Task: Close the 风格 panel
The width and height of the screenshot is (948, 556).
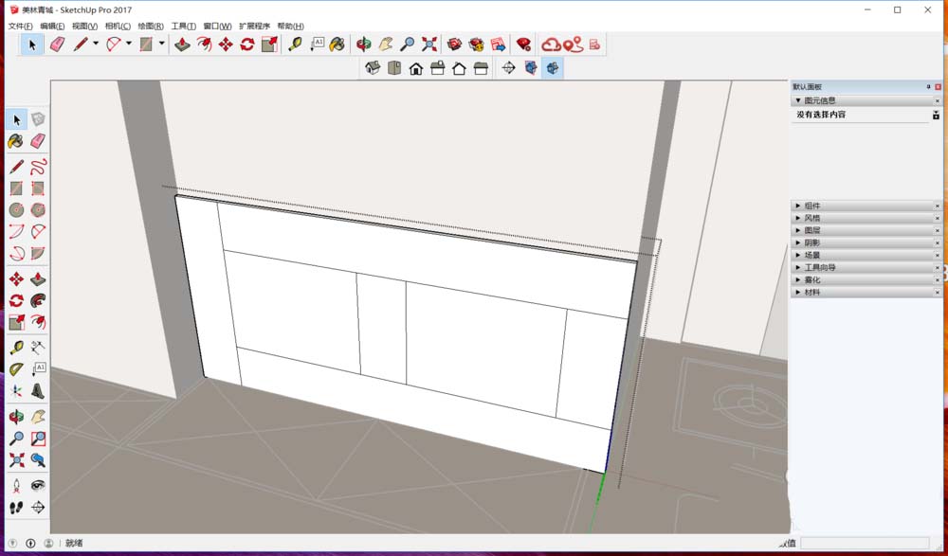Action: (x=939, y=217)
